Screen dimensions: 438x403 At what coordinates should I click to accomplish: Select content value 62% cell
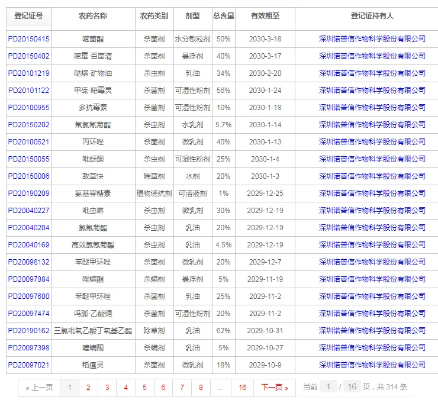tap(224, 331)
